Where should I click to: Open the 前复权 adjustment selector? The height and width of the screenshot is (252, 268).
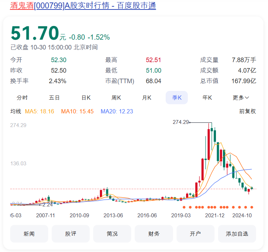(x=248, y=111)
